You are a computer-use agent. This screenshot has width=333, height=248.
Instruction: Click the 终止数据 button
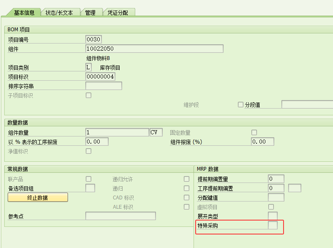point(38,198)
